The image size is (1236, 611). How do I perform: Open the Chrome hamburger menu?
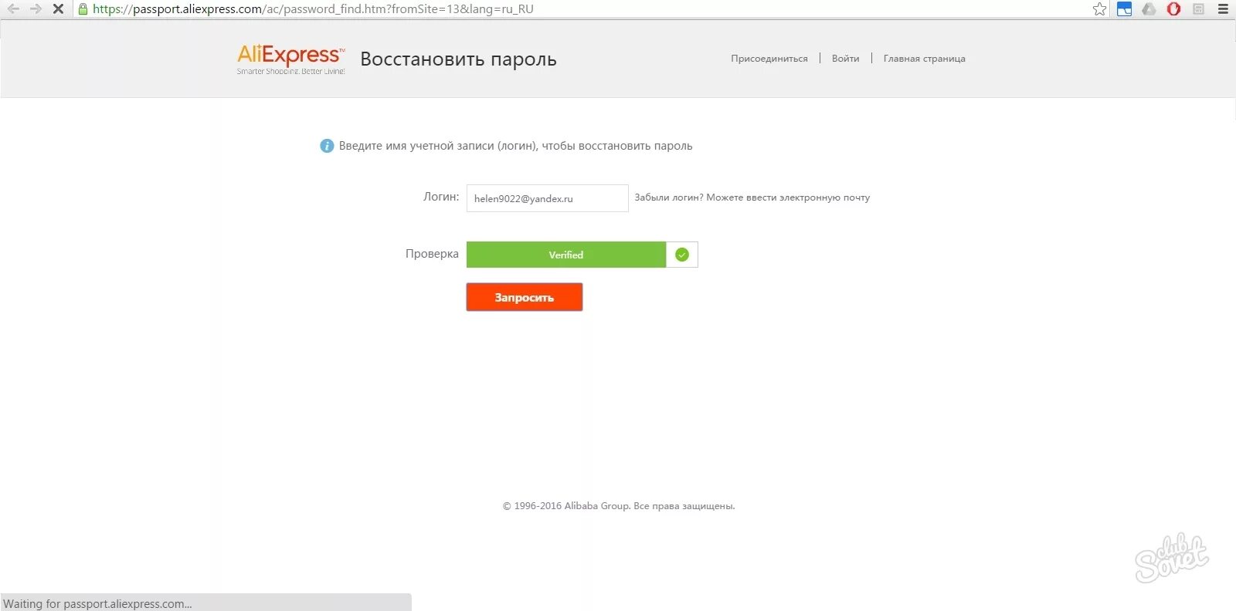1223,9
